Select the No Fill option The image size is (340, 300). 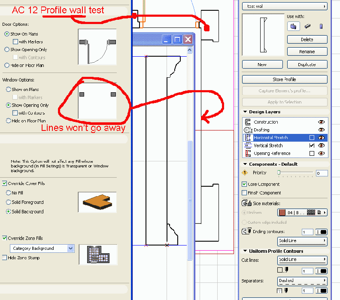point(9,193)
